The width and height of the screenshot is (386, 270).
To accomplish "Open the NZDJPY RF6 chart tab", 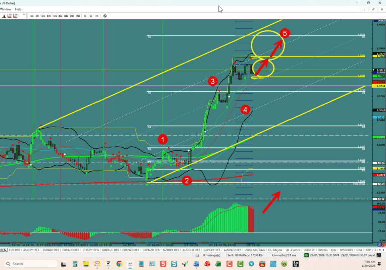I will click(171, 250).
